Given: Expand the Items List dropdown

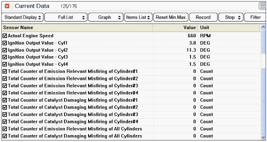Looking at the screenshot, I should click(x=138, y=18).
